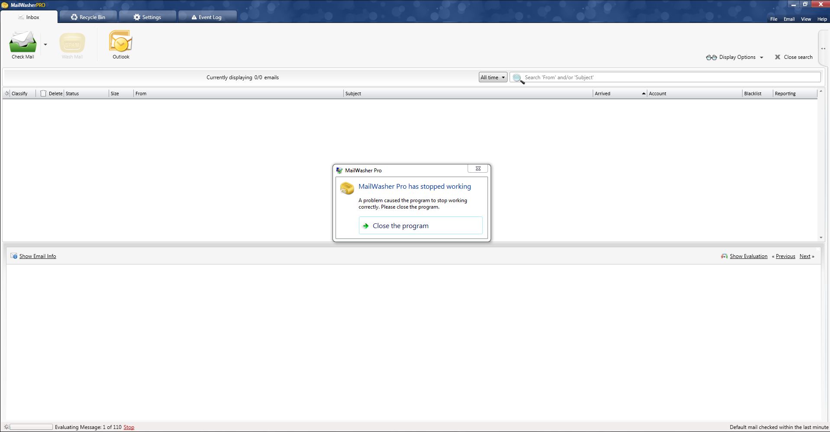The image size is (830, 432).
Task: Close the MailWasher Pro error dialog
Action: pos(478,168)
